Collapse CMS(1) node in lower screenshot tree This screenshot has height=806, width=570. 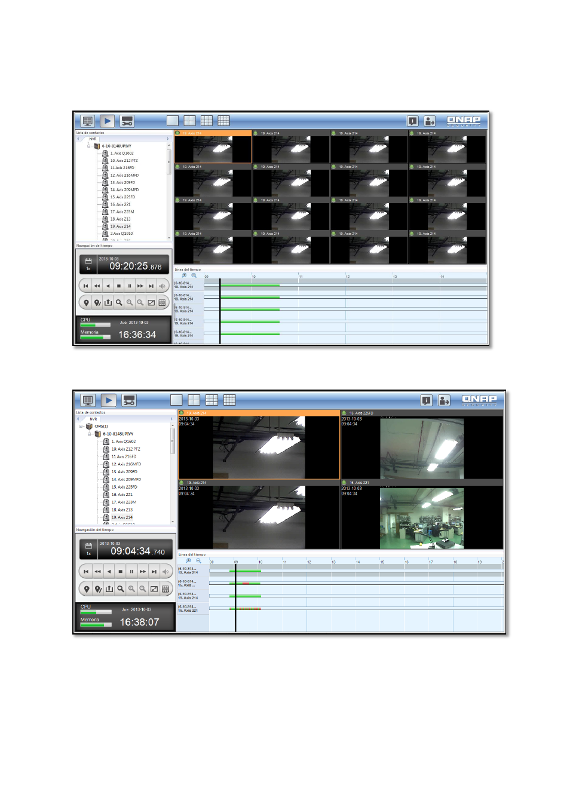coord(81,426)
